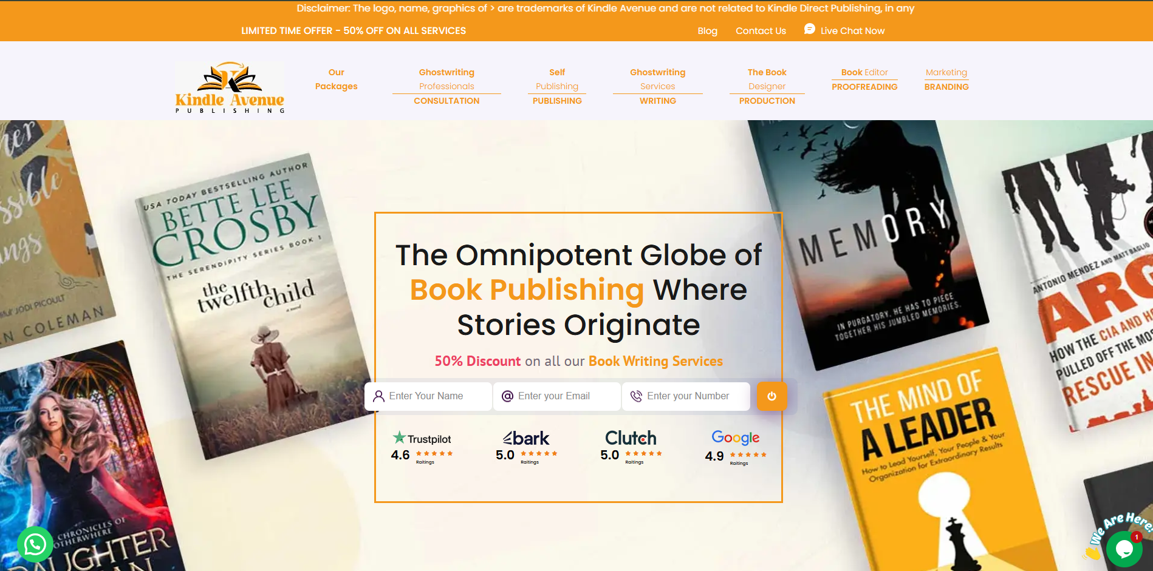The width and height of the screenshot is (1153, 571).
Task: Click the Enter Your Name field
Action: (428, 396)
